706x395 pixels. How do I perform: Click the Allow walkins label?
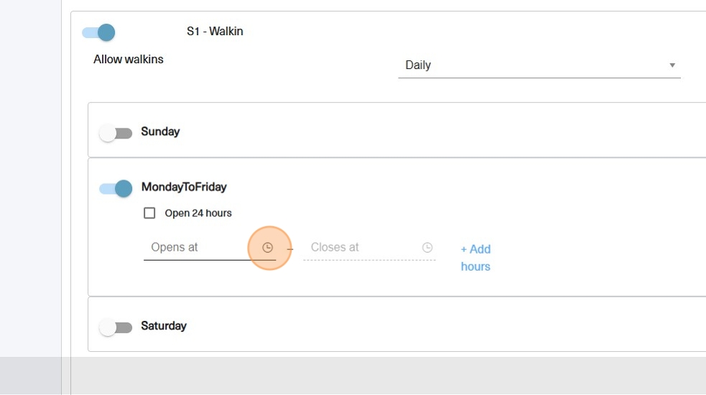(129, 60)
